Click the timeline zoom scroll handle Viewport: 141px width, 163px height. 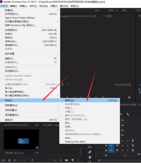(x=99, y=160)
